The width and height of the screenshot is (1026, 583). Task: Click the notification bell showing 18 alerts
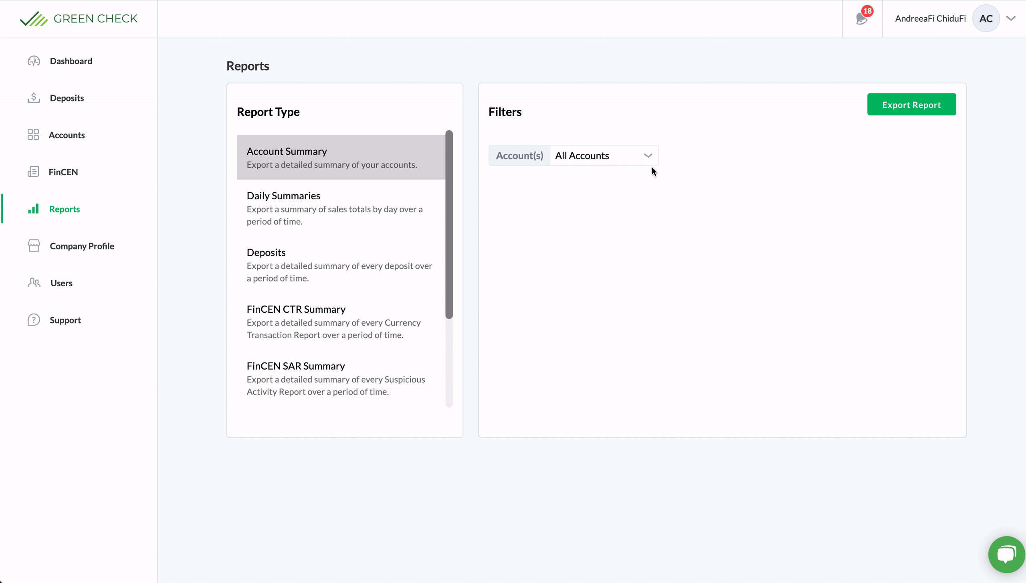[x=862, y=19]
